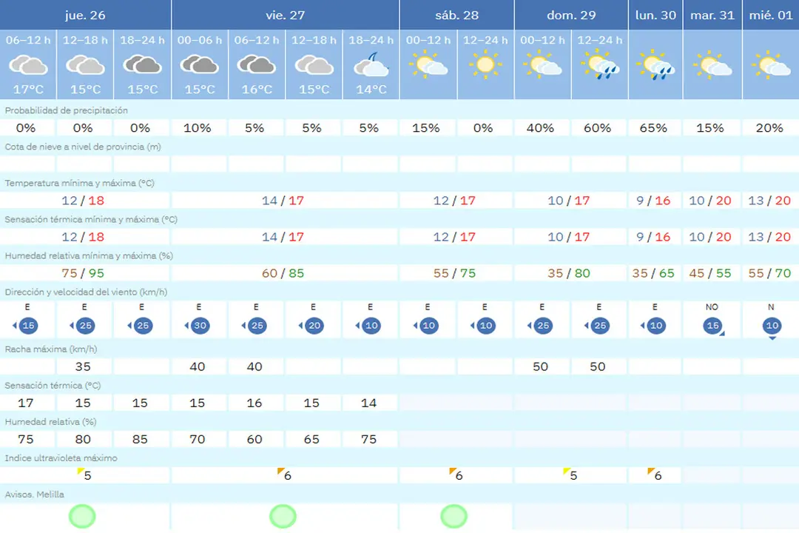Click the 40% precipitation probability value
Viewport: 799px width, 533px height.
540,128
